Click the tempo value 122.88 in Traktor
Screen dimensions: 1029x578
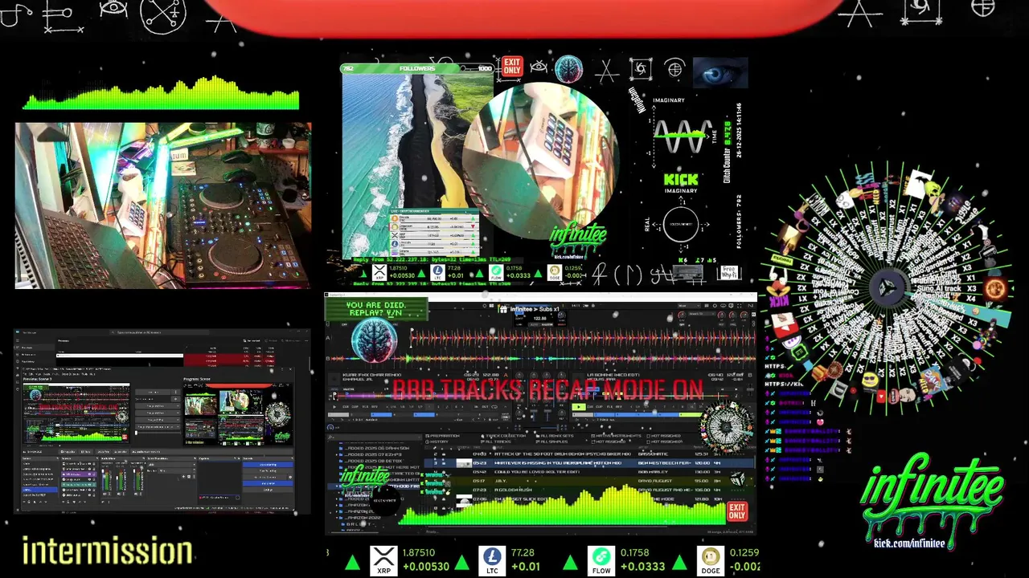click(539, 318)
